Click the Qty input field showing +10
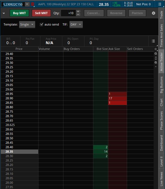The width and height of the screenshot is (165, 189). pos(68,13)
